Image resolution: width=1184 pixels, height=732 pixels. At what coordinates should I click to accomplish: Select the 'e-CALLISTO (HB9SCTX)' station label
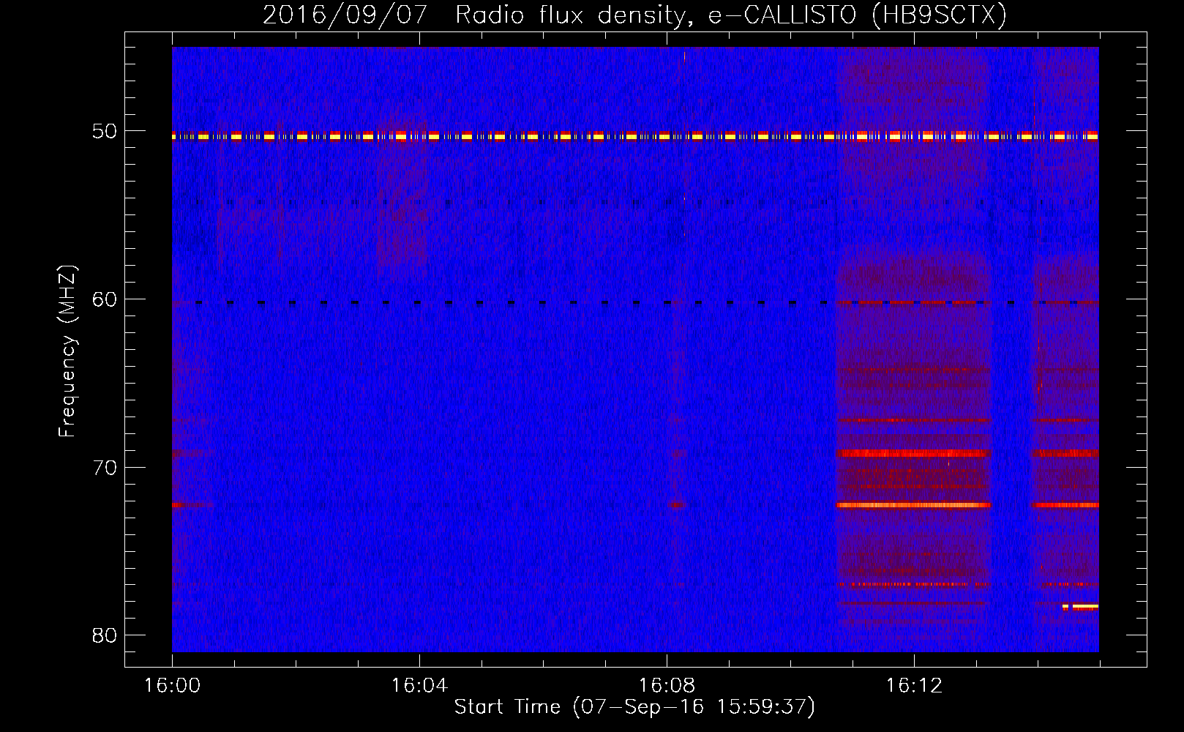tap(858, 15)
